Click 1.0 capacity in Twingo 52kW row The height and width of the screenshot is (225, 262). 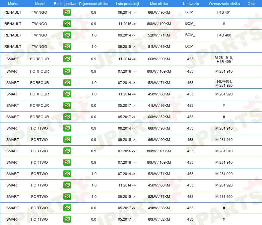point(94,35)
